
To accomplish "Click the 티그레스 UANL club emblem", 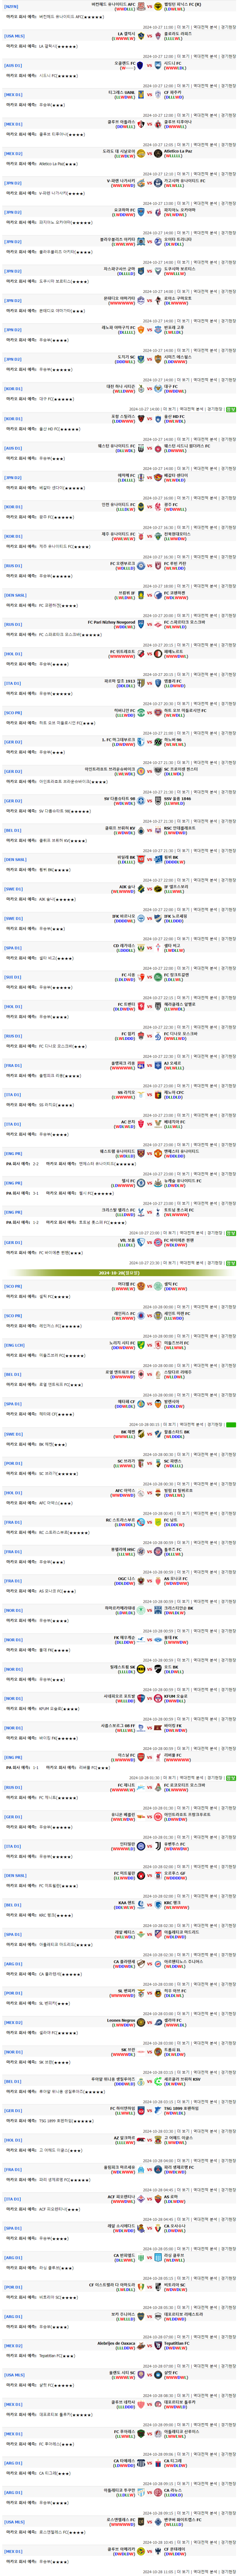I will (x=141, y=95).
